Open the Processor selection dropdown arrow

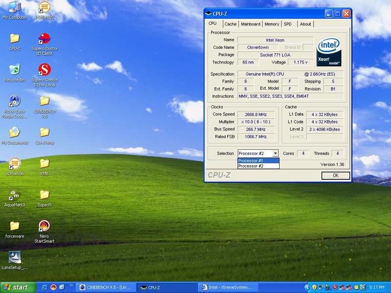pos(275,153)
